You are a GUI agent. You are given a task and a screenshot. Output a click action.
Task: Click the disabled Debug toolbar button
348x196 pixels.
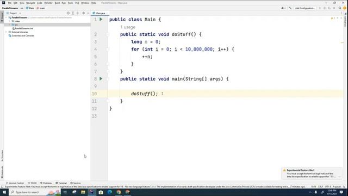pyautogui.click(x=325, y=8)
